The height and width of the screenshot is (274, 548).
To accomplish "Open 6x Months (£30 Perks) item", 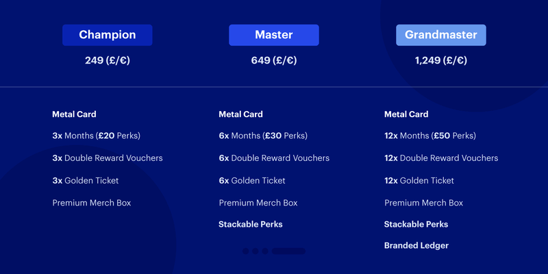I will pyautogui.click(x=263, y=136).
